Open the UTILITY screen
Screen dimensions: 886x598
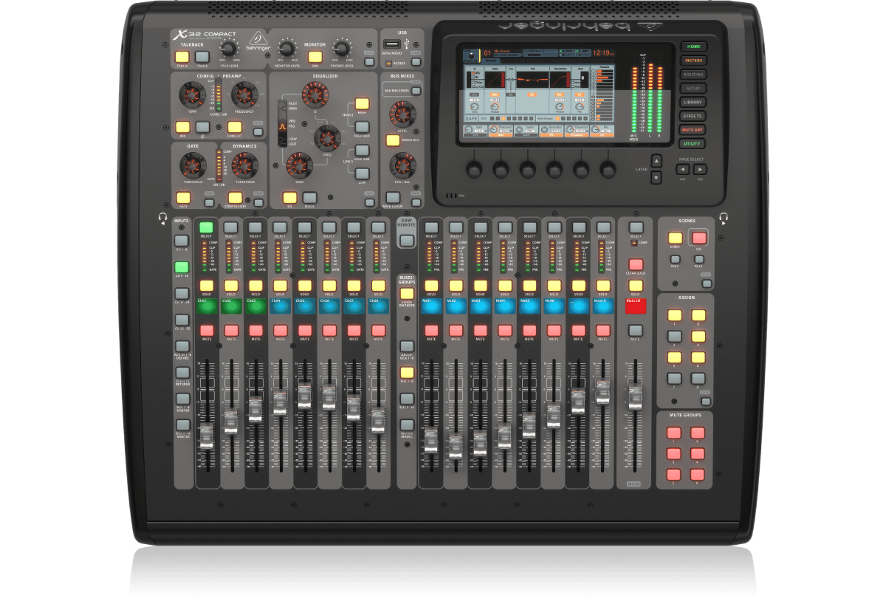click(x=693, y=144)
